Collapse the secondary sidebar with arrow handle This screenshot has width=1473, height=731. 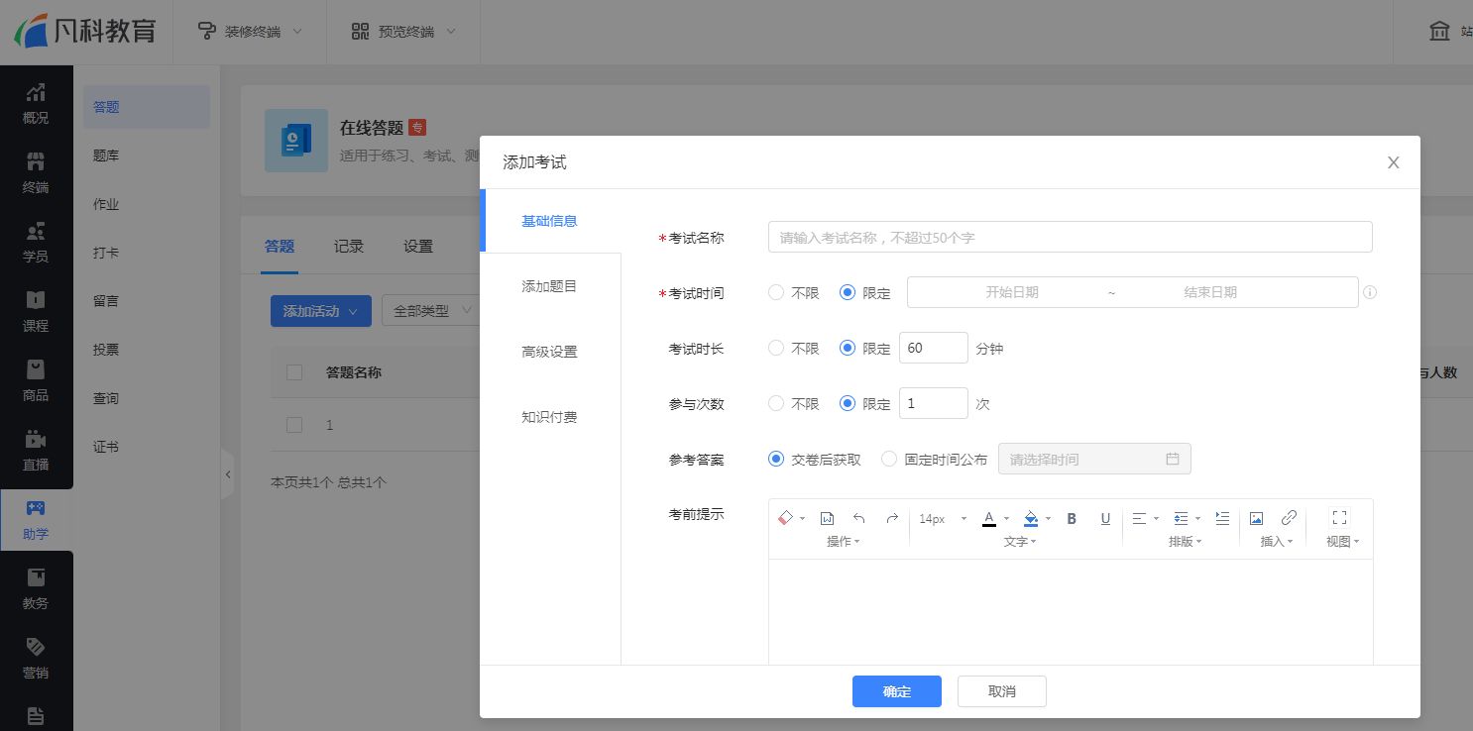click(x=228, y=475)
